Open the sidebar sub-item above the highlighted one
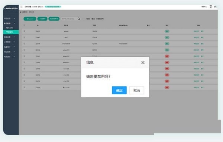 click(x=10, y=28)
